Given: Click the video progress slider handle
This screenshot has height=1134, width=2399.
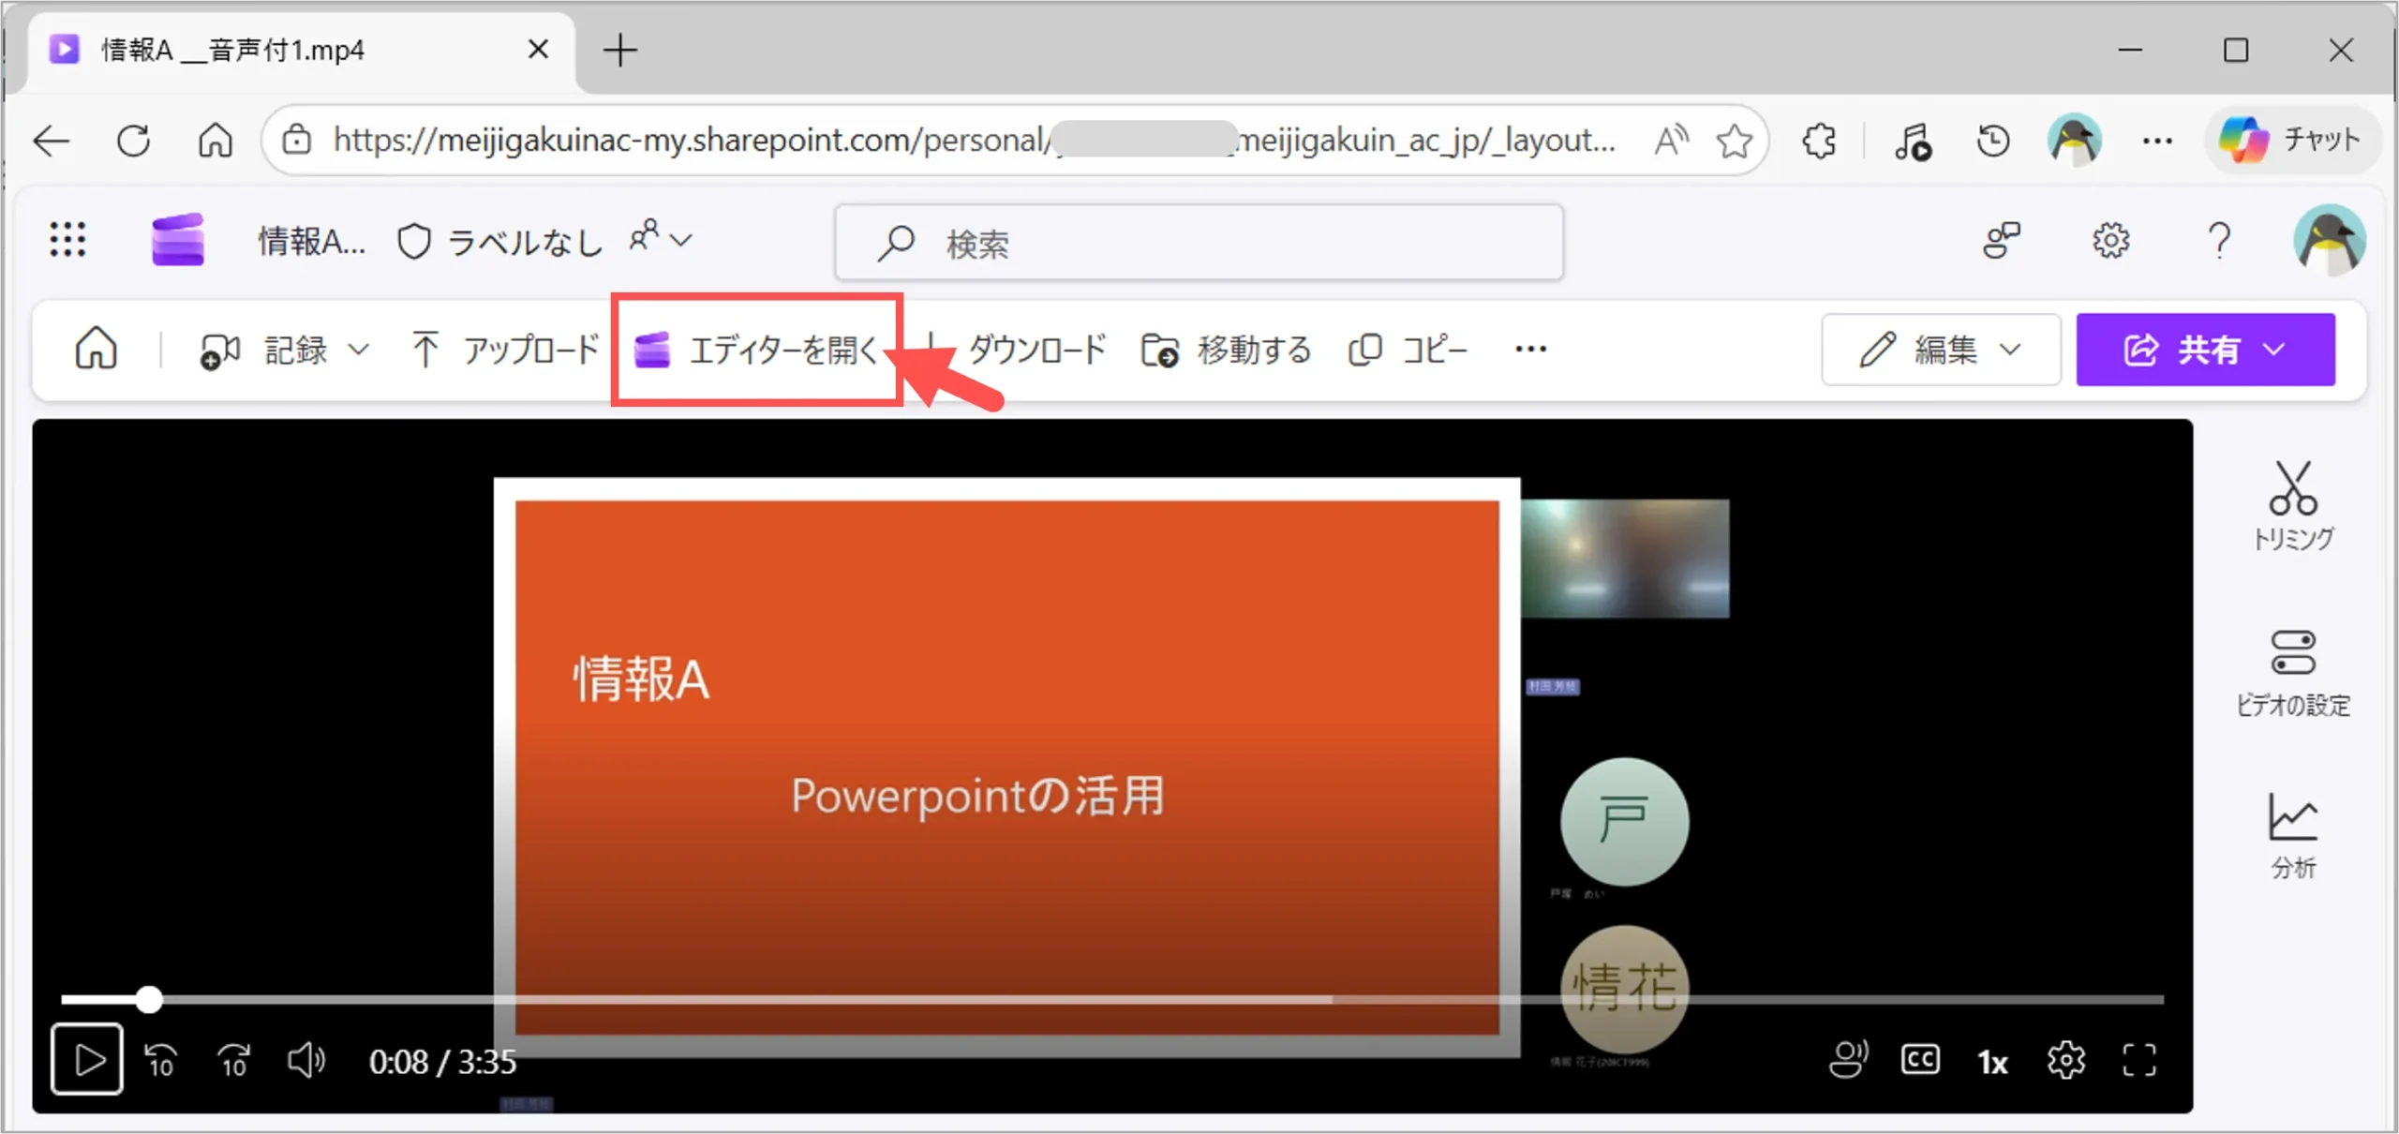Looking at the screenshot, I should 149,999.
